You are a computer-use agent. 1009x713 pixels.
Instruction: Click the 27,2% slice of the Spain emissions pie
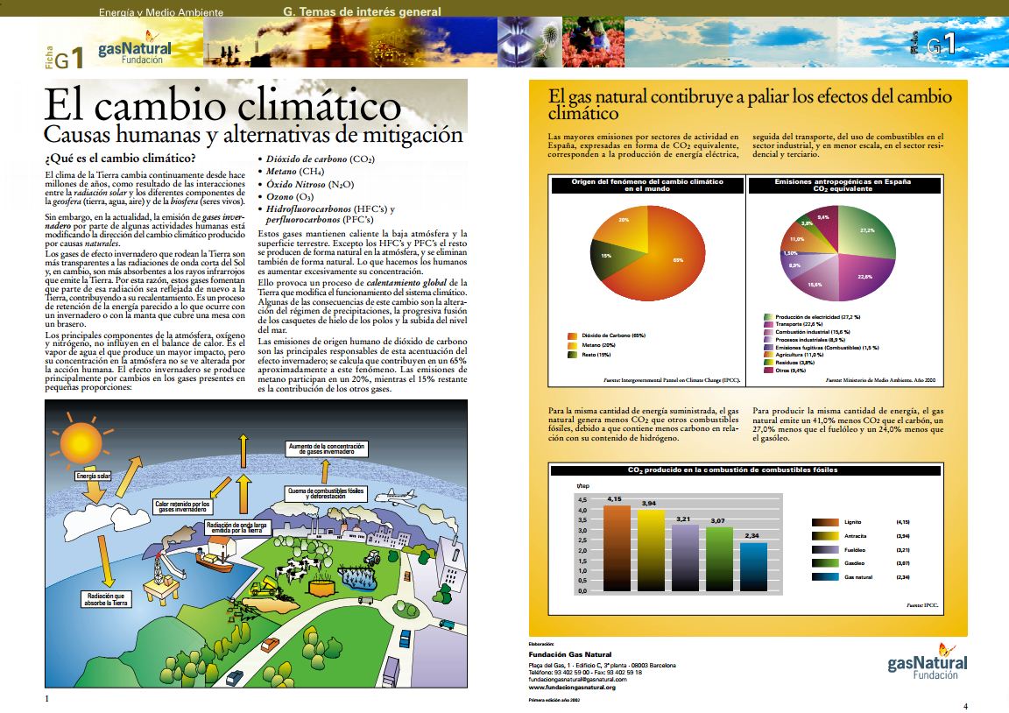click(x=865, y=230)
